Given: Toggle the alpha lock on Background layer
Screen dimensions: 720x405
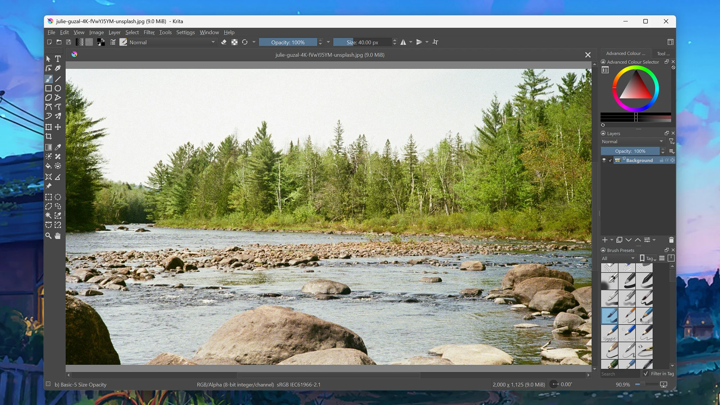Looking at the screenshot, I should tap(667, 160).
